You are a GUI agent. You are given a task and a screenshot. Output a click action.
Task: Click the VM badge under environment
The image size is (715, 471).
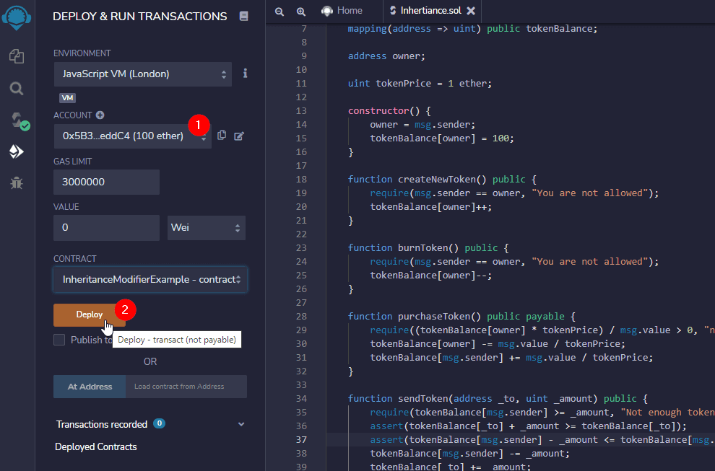[67, 98]
